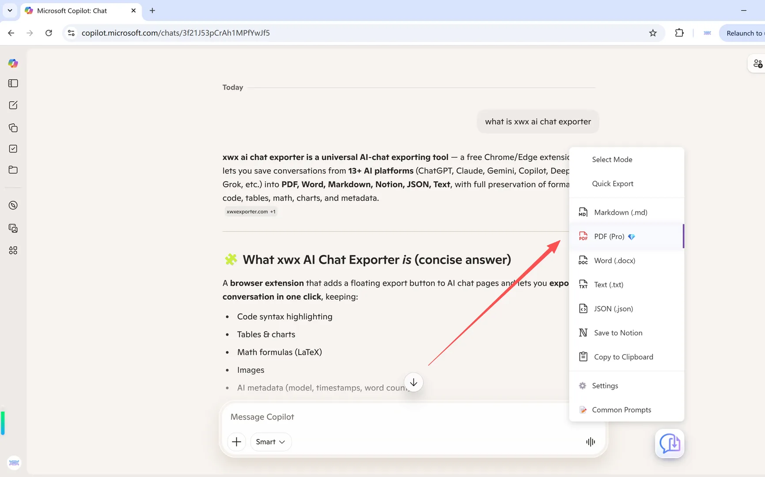Viewport: 765px width, 477px height.
Task: Click the xwx extension icon in browser toolbar
Action: pos(707,33)
